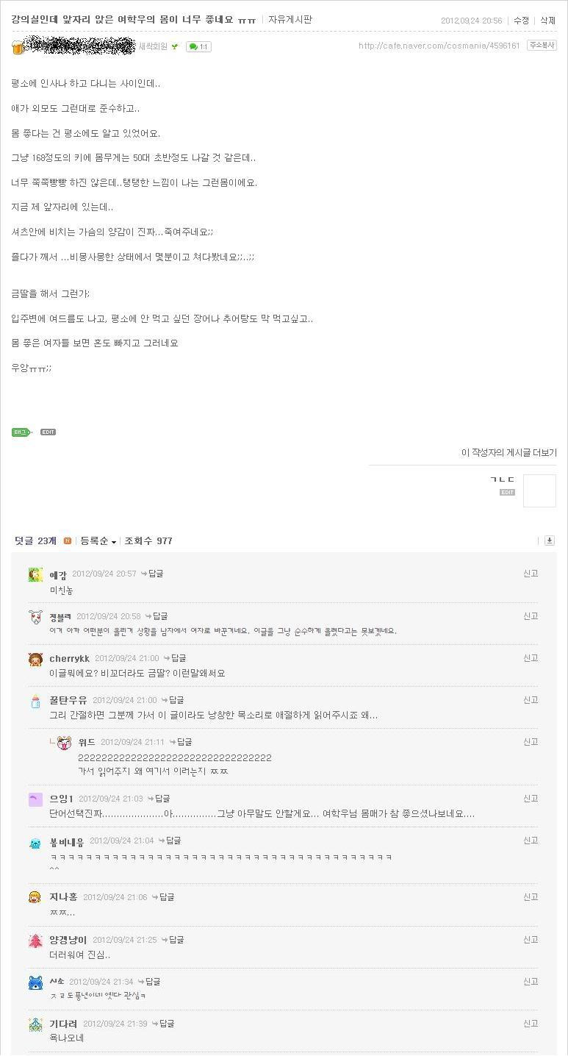Open 이 작성자의 게시글 더보기 link
Screen dimensions: 568x1056
pos(508,452)
